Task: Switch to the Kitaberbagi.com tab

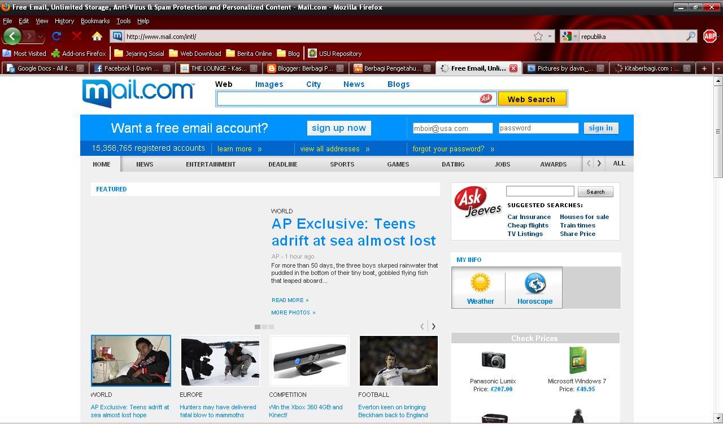Action: coord(652,68)
